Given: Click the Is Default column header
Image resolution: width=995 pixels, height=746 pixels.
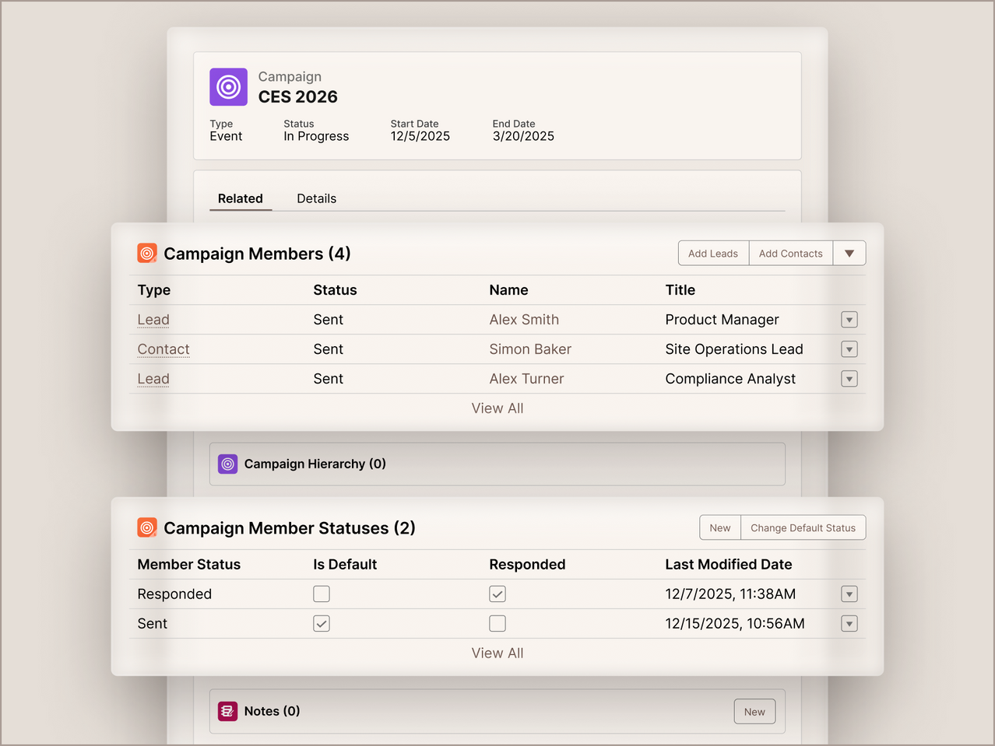Looking at the screenshot, I should point(345,565).
